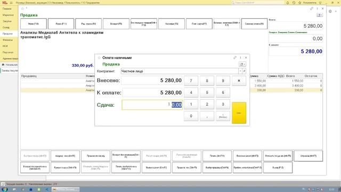Click keypad digit 2

(207, 105)
